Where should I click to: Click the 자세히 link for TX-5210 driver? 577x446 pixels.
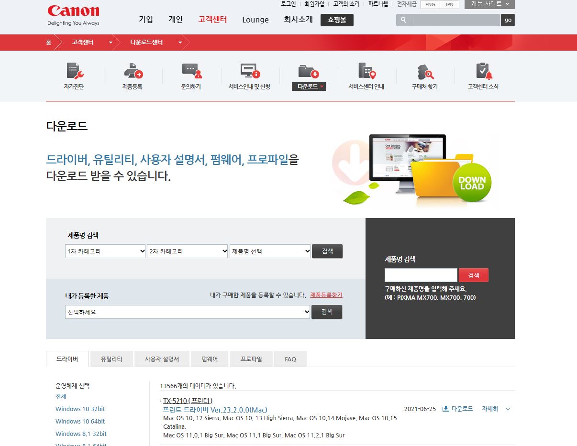[490, 409]
